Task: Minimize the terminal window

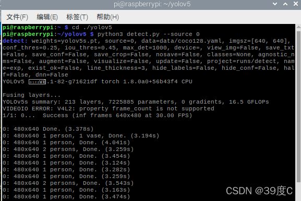Action: pos(275,4)
